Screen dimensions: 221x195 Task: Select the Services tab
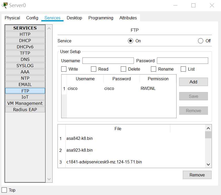coord(52,18)
